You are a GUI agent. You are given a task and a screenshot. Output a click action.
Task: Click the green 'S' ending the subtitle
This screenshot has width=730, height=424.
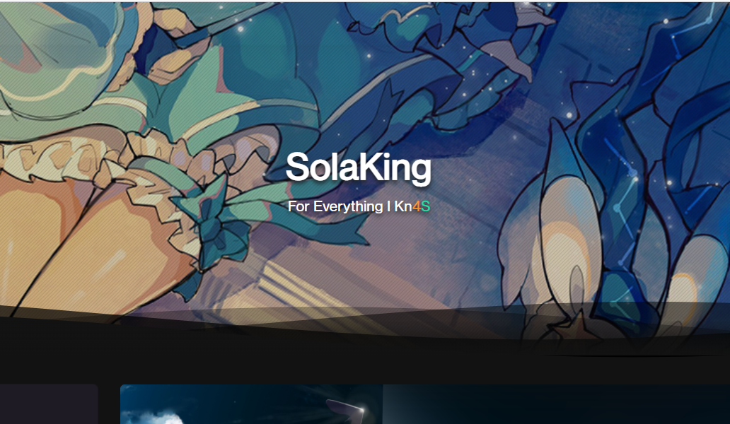(426, 206)
